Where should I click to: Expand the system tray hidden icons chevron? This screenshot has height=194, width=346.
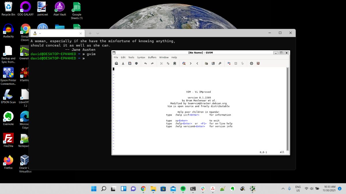(x=283, y=189)
